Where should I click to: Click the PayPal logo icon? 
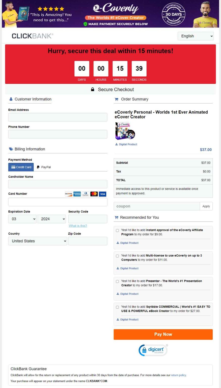pyautogui.click(x=38, y=167)
